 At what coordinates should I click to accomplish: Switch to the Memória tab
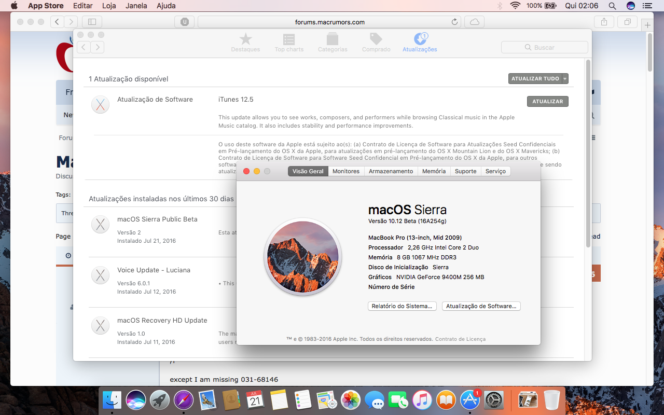[434, 171]
